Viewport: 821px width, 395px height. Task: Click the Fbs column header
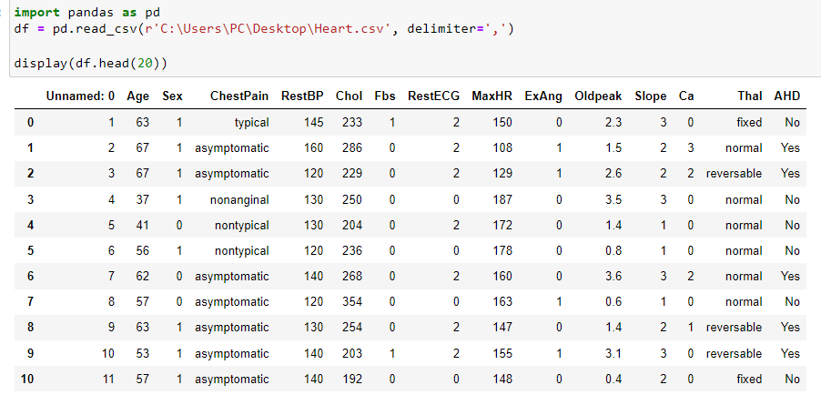[385, 96]
